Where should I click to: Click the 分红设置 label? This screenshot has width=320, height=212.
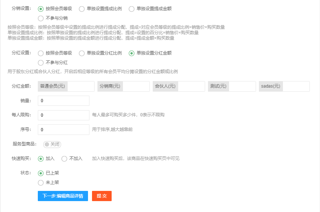21,53
